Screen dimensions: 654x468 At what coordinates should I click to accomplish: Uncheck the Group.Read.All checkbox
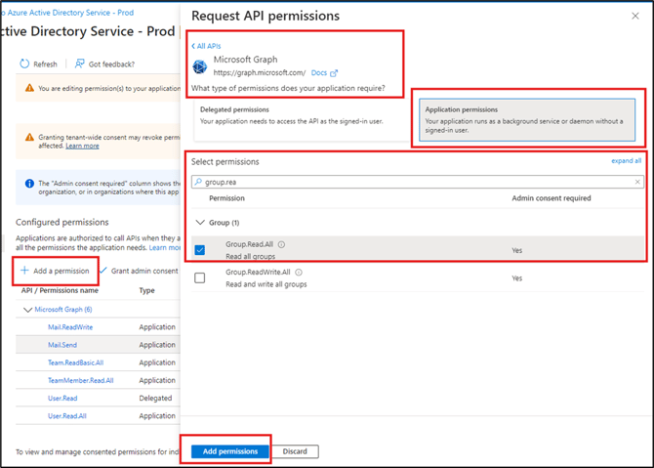(x=200, y=250)
